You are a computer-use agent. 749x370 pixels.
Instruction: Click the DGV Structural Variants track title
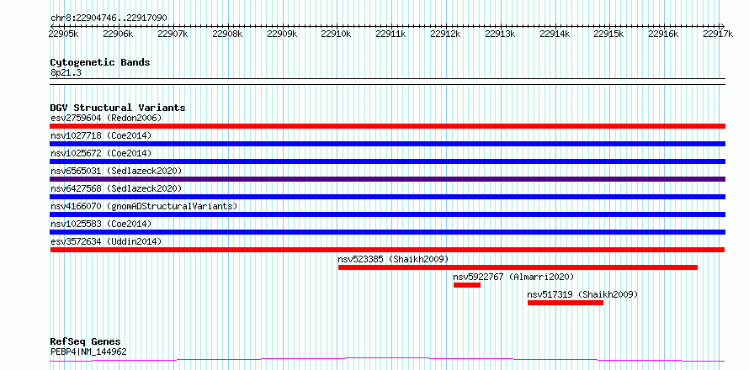[x=118, y=108]
